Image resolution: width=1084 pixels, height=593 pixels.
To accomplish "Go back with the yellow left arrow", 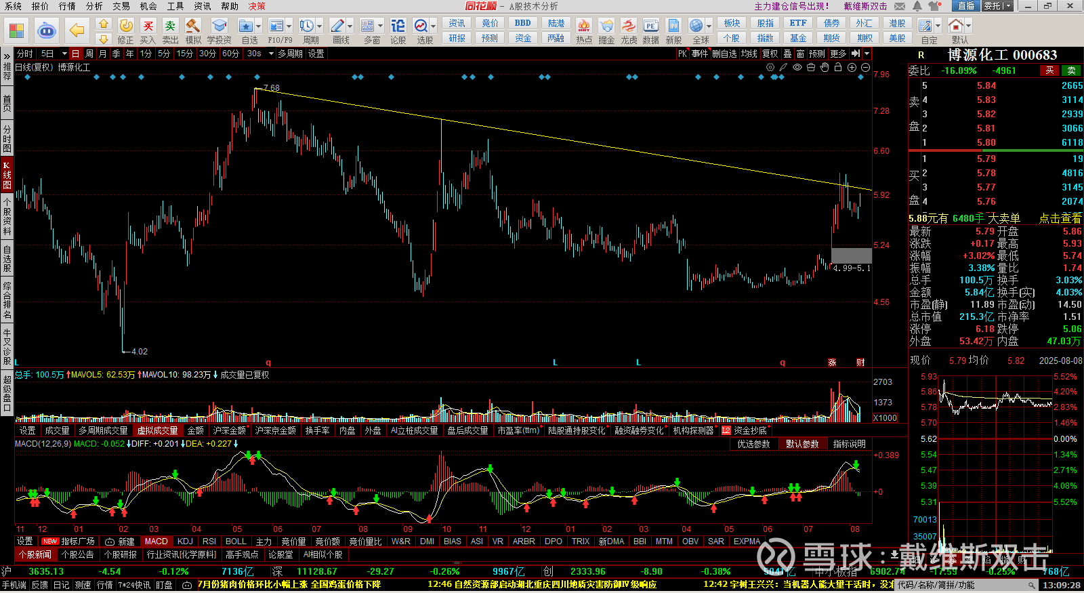I will (x=77, y=30).
